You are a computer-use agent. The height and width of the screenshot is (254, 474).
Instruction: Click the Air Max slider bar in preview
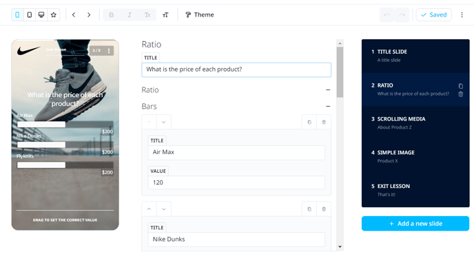point(65,124)
